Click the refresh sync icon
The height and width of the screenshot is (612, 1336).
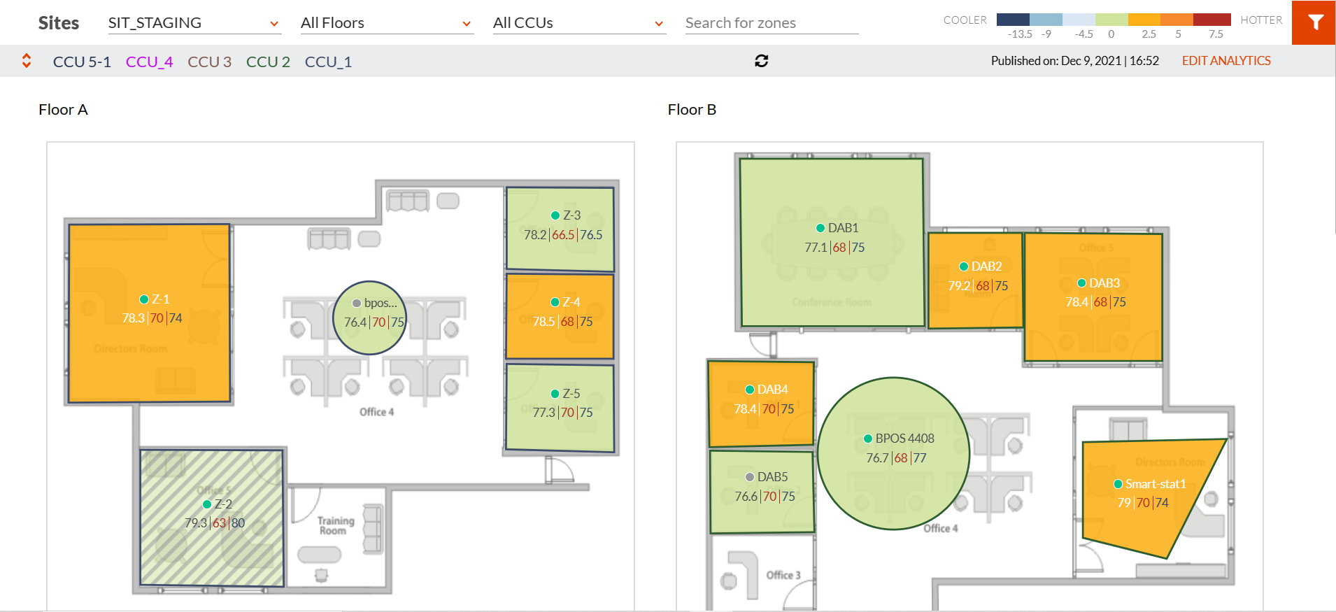click(762, 61)
